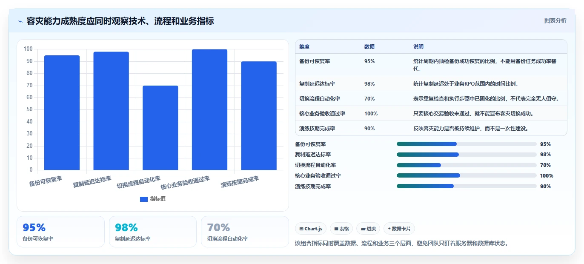Click the icon inside the 进度 tag
Image resolution: width=584 pixels, height=264 pixels.
[x=363, y=229]
